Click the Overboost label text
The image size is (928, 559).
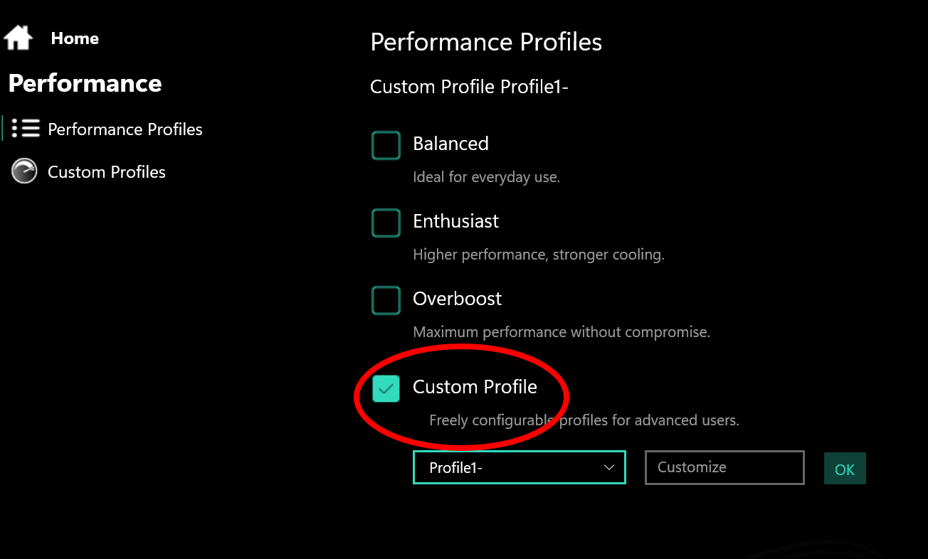pos(457,299)
